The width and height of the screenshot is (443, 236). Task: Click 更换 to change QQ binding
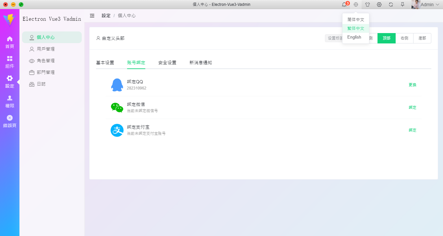(x=412, y=85)
